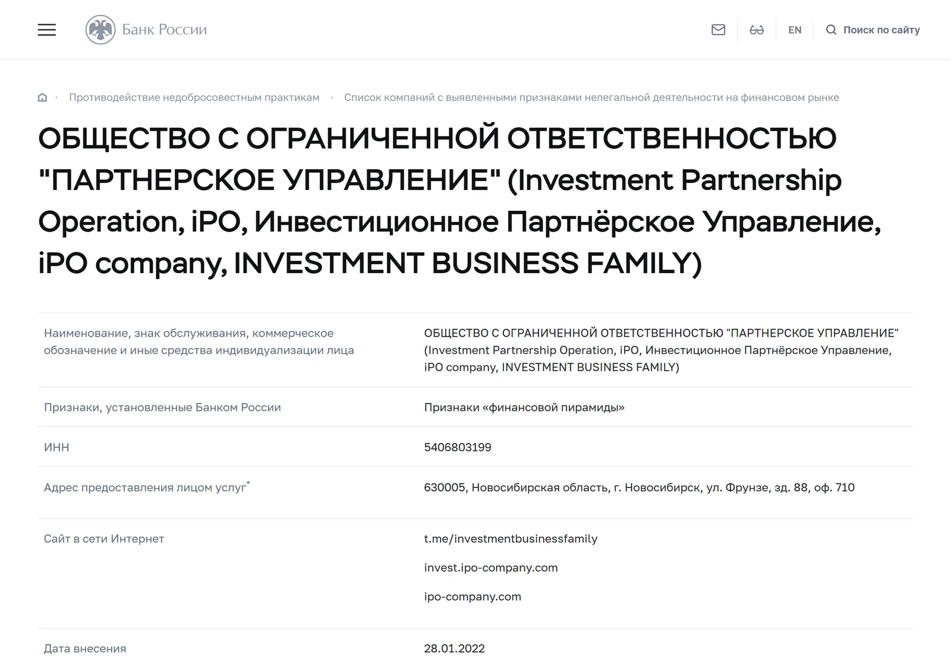The image size is (951, 668).
Task: Click the 'Дата внесения' label
Action: tap(85, 648)
